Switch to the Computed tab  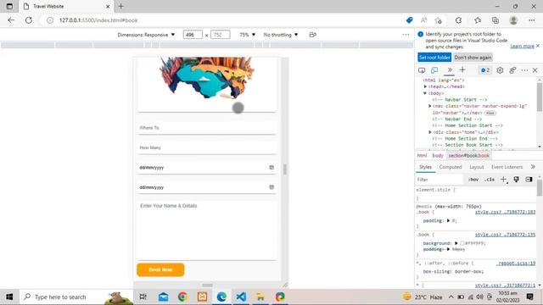coord(451,167)
